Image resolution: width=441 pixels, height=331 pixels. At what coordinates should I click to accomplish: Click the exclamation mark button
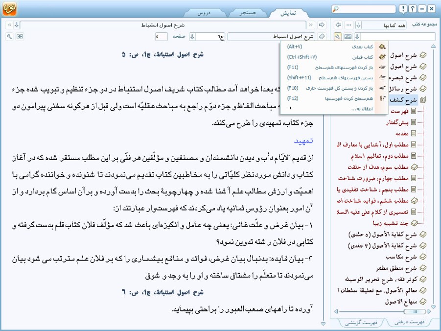pos(403,9)
